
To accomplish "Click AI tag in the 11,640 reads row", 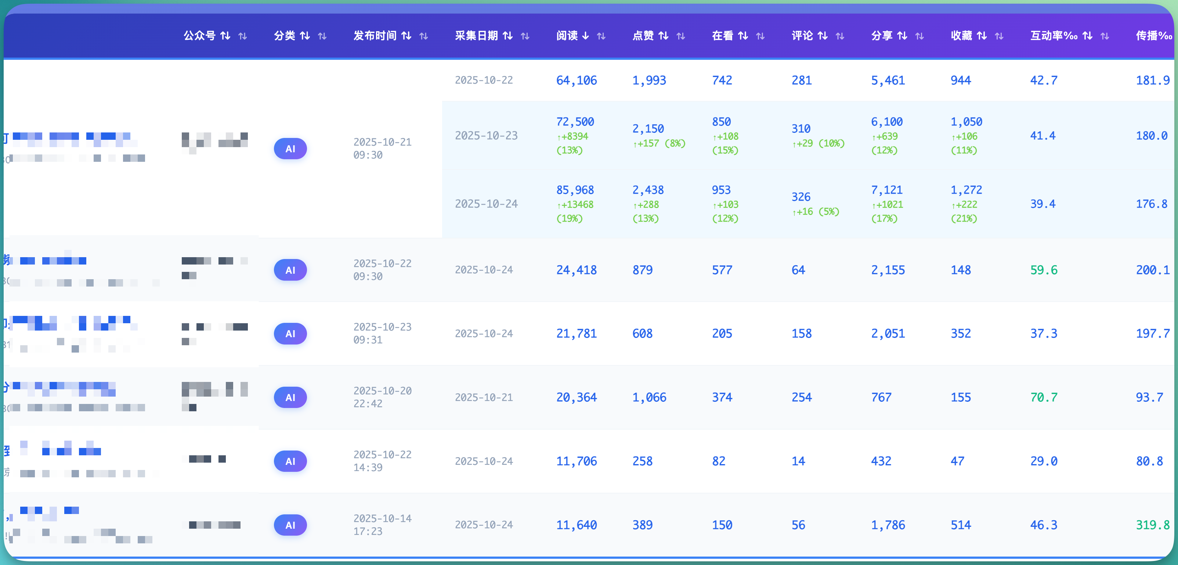I will point(290,525).
